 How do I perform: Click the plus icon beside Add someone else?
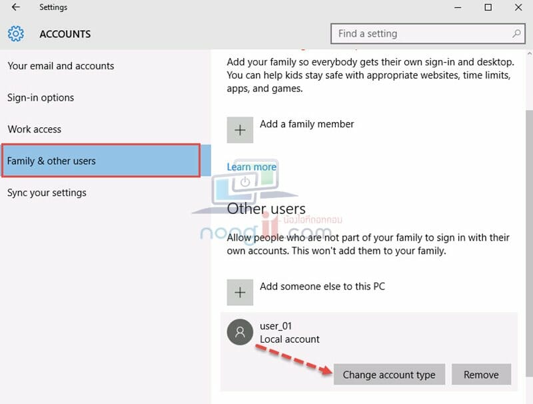pyautogui.click(x=240, y=292)
